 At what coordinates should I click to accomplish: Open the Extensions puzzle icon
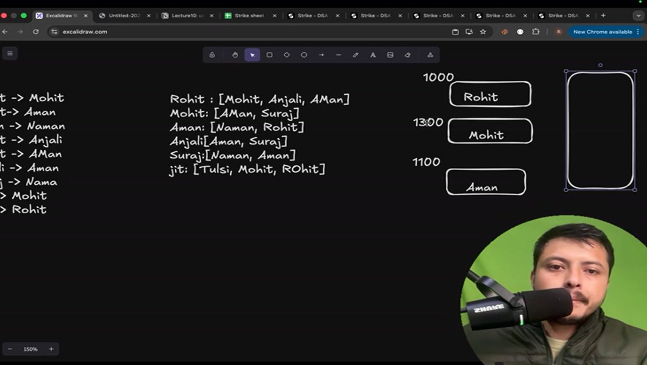pyautogui.click(x=535, y=32)
